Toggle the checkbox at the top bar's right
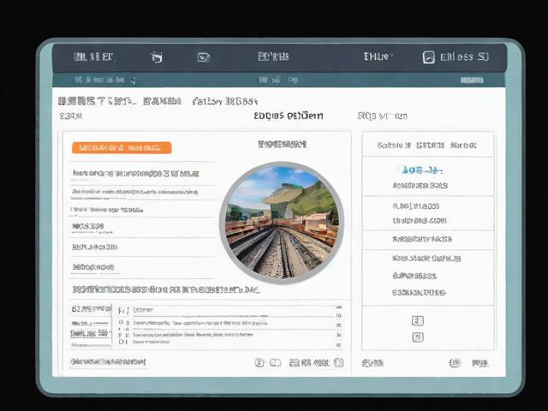This screenshot has width=548, height=411. (x=429, y=57)
